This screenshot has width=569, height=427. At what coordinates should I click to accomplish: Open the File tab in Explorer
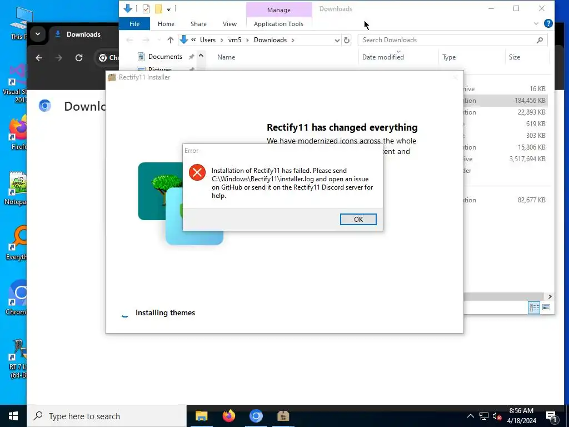click(134, 24)
